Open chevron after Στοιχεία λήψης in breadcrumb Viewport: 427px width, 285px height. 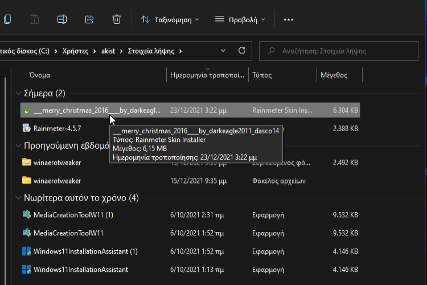[x=180, y=51]
